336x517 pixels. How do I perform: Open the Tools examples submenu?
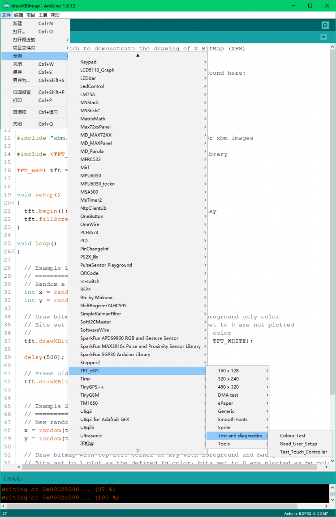click(x=238, y=444)
